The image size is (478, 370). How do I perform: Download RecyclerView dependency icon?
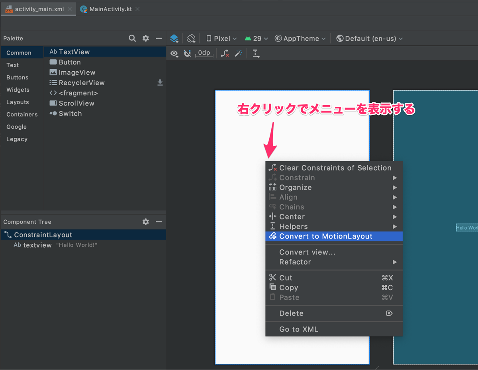[x=160, y=82]
